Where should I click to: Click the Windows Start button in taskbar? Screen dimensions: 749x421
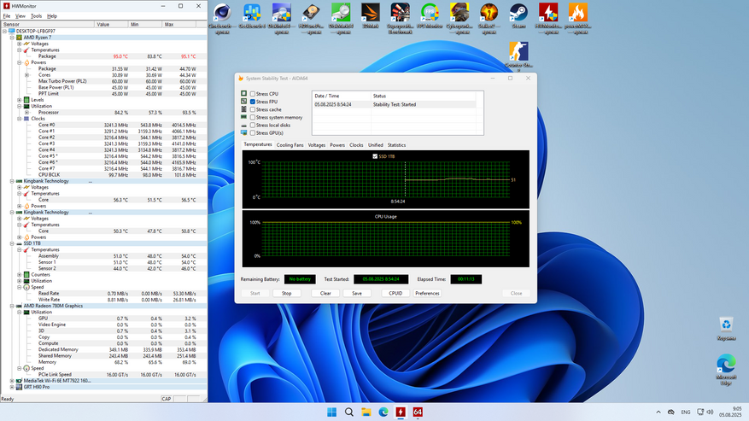(331, 412)
